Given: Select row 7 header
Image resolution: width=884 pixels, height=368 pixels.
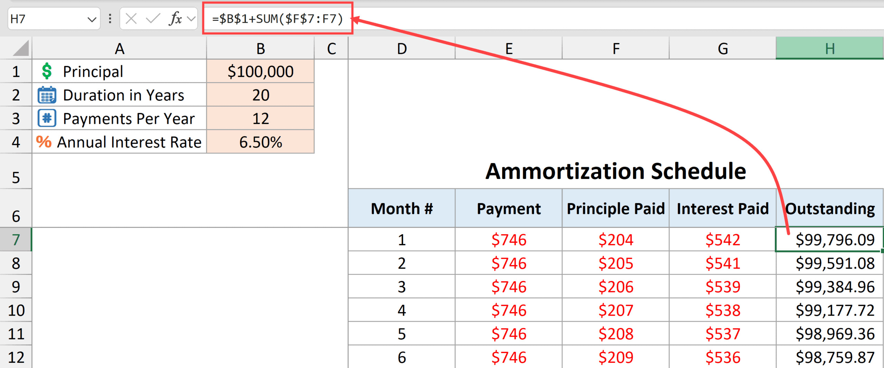Looking at the screenshot, I should [16, 240].
